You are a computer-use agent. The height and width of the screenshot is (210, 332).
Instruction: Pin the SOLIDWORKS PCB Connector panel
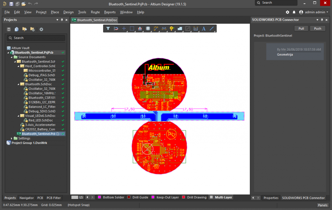[x=321, y=20]
